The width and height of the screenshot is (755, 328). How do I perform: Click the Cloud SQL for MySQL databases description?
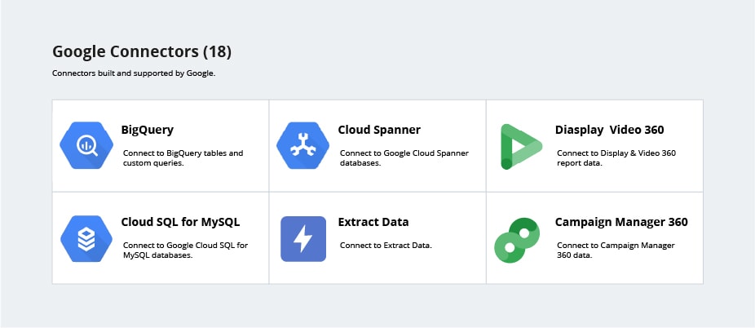pos(185,250)
